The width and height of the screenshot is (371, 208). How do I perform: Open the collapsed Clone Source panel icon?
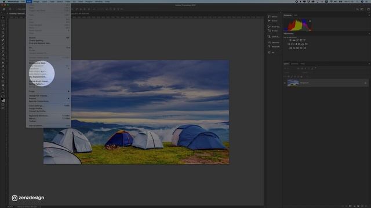[x=269, y=36]
